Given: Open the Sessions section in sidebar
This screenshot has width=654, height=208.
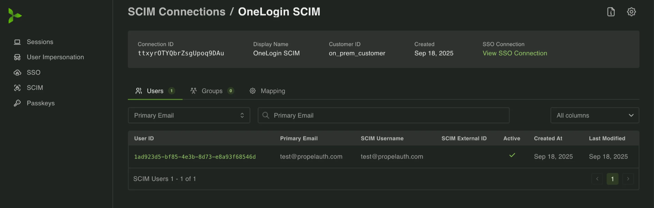Looking at the screenshot, I should pyautogui.click(x=40, y=42).
